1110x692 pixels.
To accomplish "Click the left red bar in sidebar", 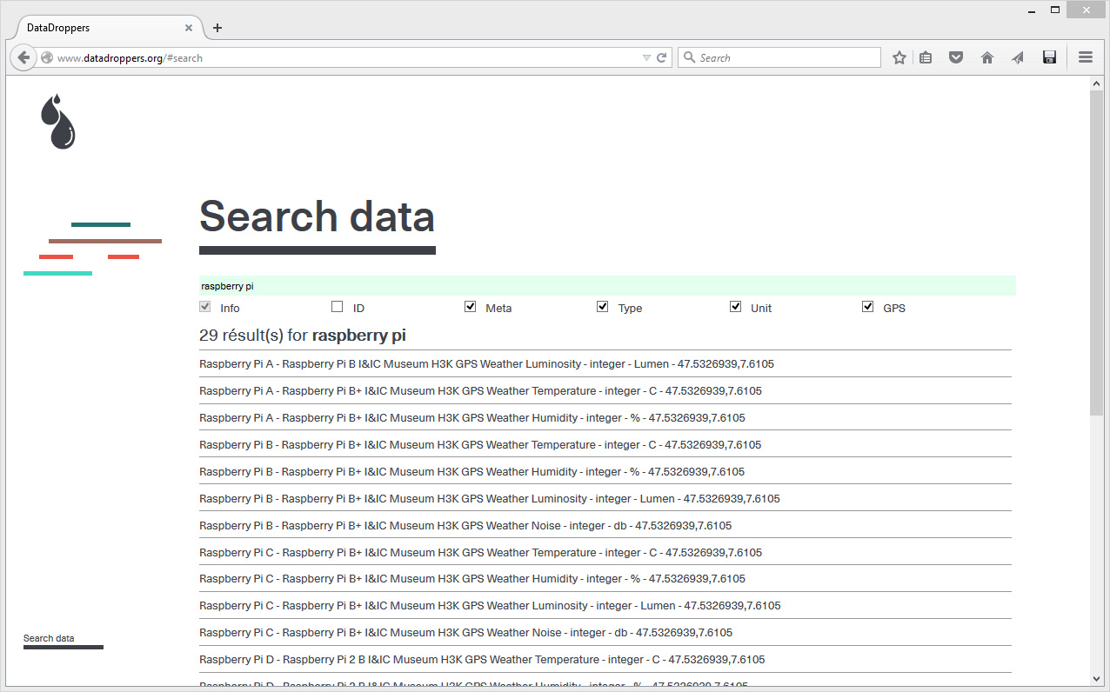I will [x=56, y=256].
